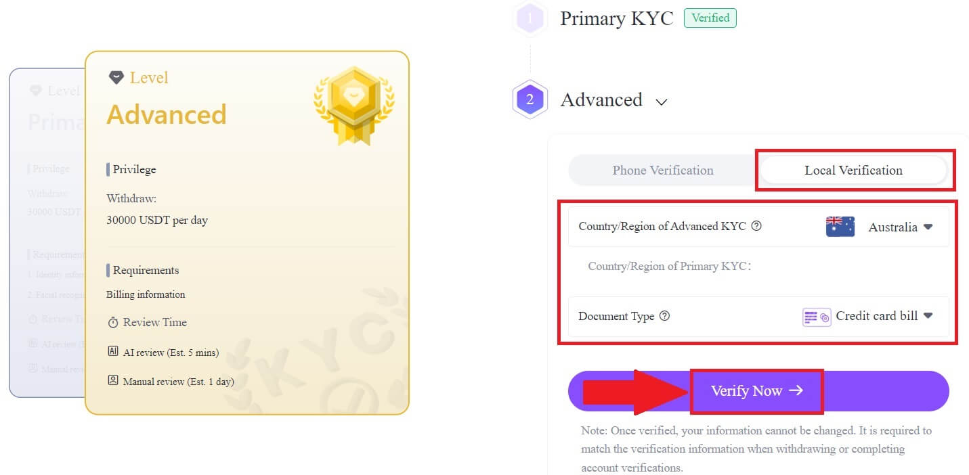Click the credit card bill document icon
The height and width of the screenshot is (475, 969).
click(817, 316)
